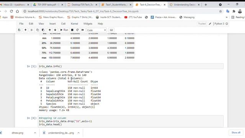The height and width of the screenshot is (138, 245).
Task: Run the selected cell
Action: pos(64,30)
